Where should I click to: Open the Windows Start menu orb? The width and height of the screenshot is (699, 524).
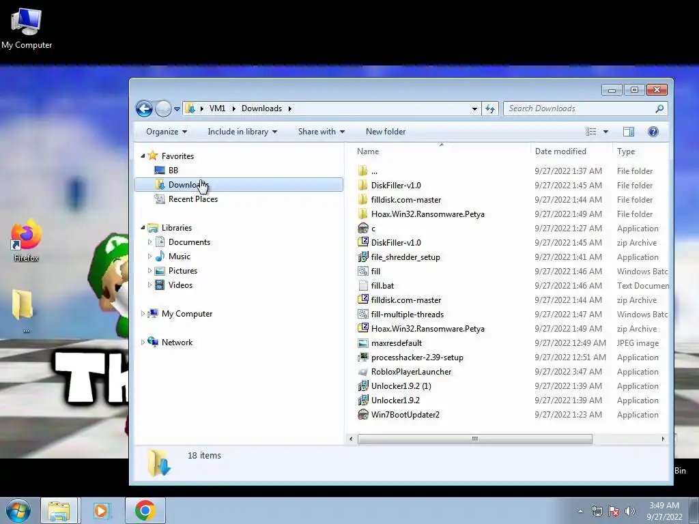(18, 510)
